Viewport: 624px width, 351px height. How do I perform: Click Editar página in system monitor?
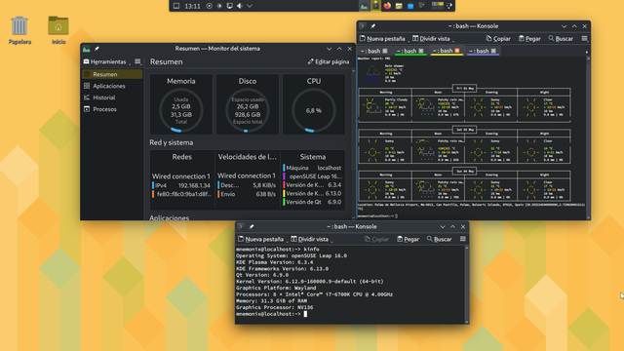[x=329, y=61]
